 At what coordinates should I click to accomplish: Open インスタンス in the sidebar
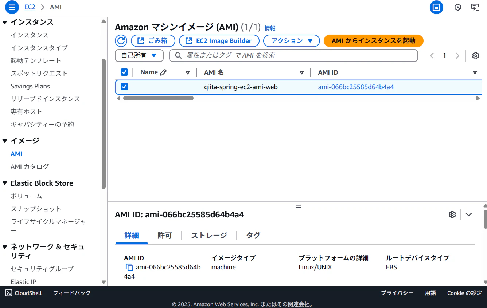(x=30, y=35)
